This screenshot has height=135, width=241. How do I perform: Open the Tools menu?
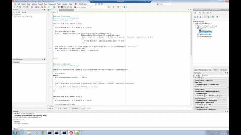click(59, 4)
